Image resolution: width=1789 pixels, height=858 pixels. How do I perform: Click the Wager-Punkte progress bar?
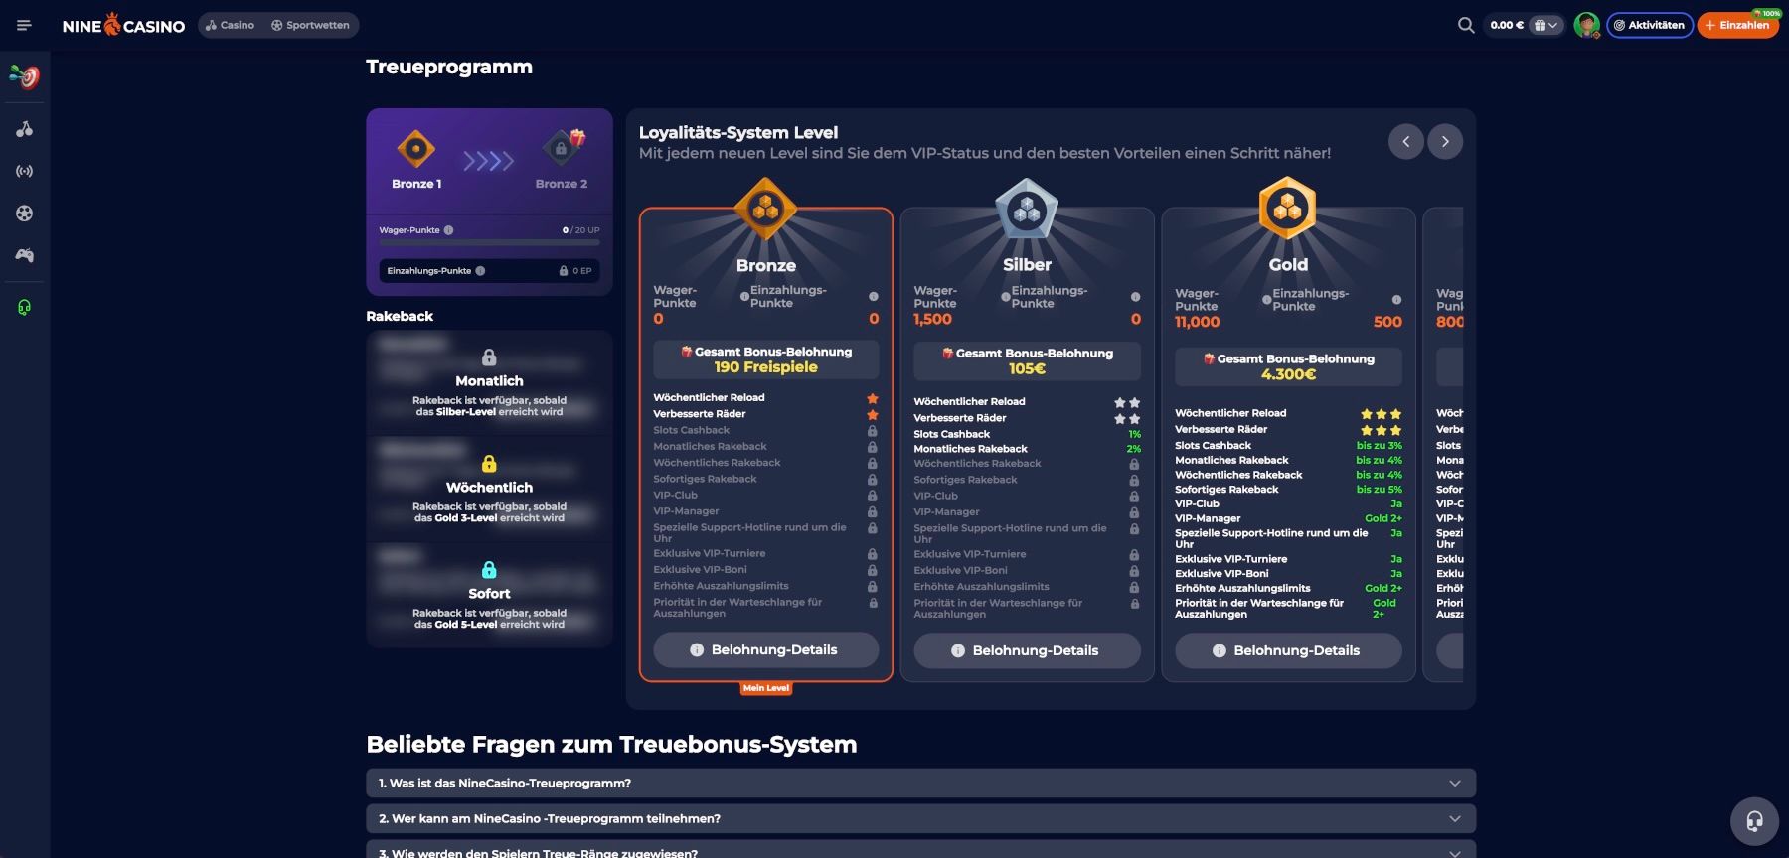[x=489, y=242]
